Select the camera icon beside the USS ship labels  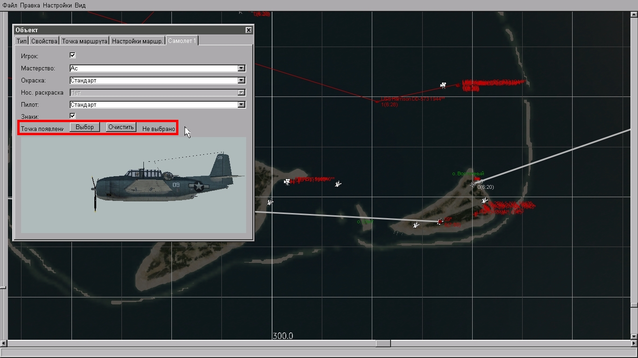[443, 85]
